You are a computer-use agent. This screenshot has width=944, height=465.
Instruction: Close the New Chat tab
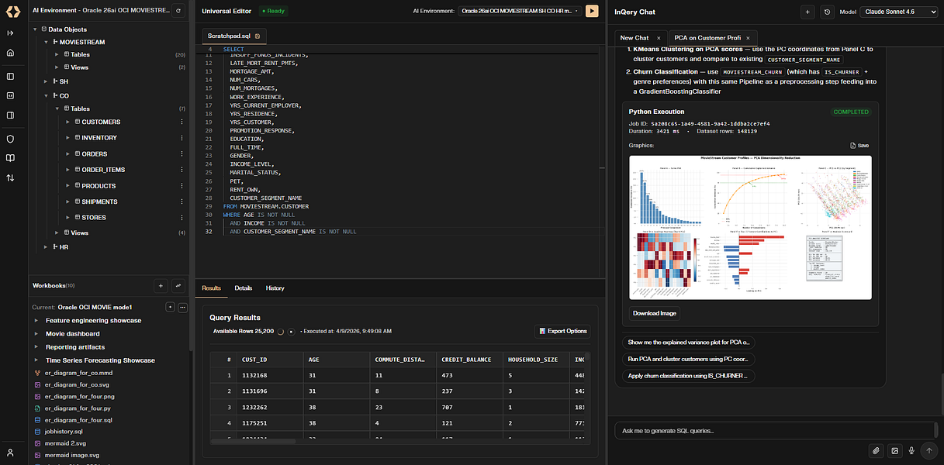[x=659, y=37]
